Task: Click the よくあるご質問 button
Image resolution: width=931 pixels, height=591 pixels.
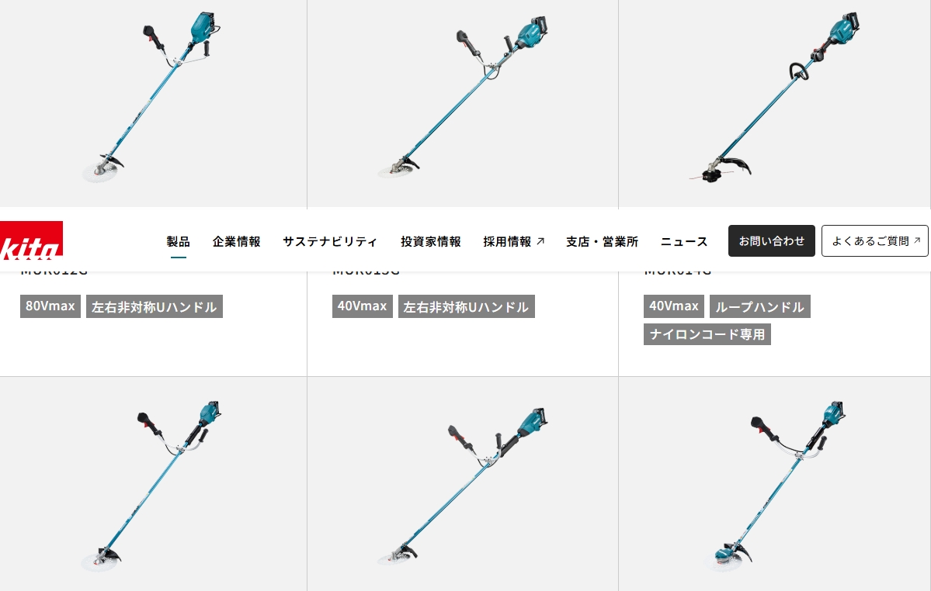Action: (874, 240)
